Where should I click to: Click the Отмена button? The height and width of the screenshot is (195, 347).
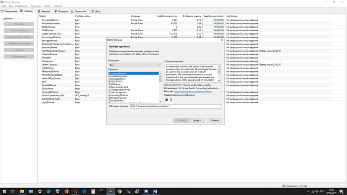(x=215, y=120)
